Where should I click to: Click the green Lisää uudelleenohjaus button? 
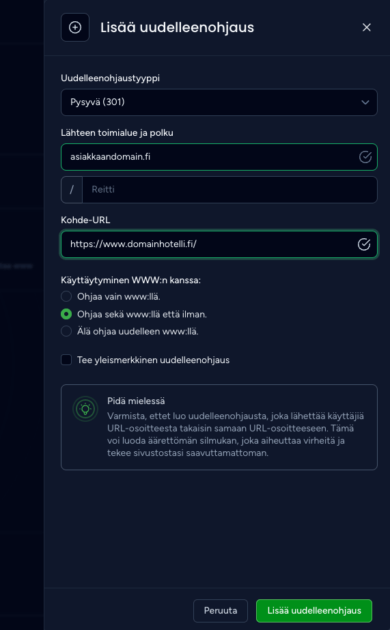pyautogui.click(x=314, y=611)
